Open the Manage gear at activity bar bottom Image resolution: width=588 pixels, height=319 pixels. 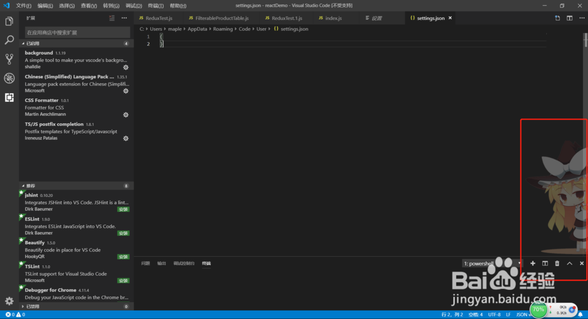[9, 301]
